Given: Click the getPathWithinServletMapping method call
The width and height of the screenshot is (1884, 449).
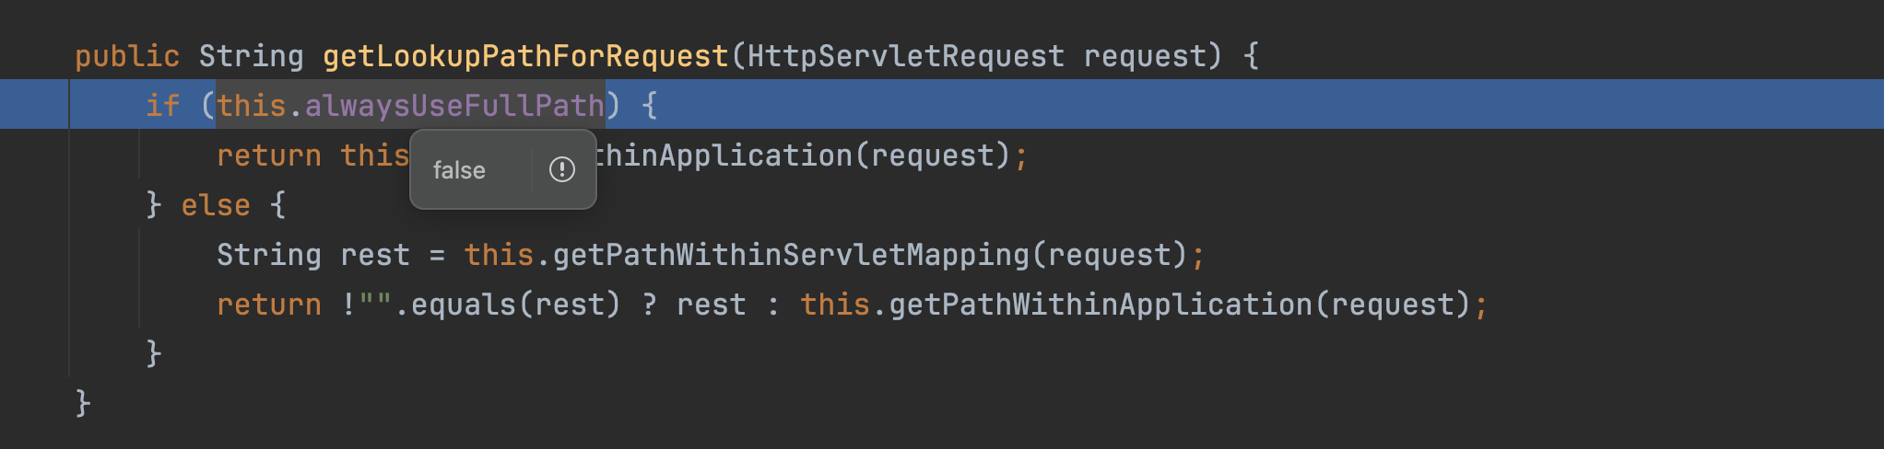Looking at the screenshot, I should (791, 255).
